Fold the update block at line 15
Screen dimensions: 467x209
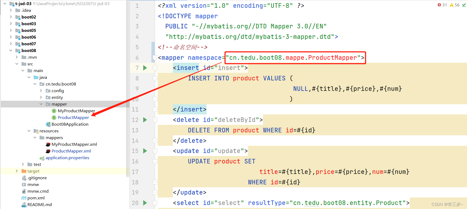(155, 151)
